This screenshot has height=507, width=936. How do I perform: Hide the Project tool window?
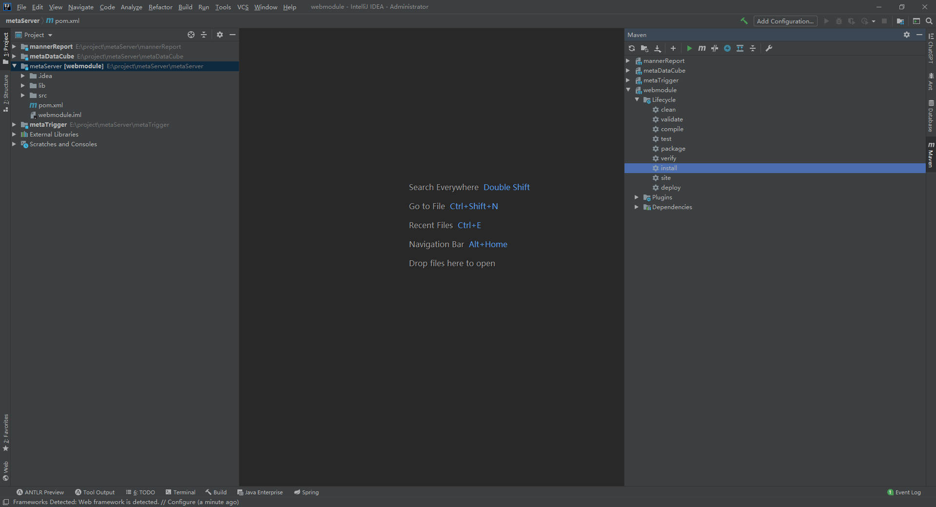pos(233,35)
